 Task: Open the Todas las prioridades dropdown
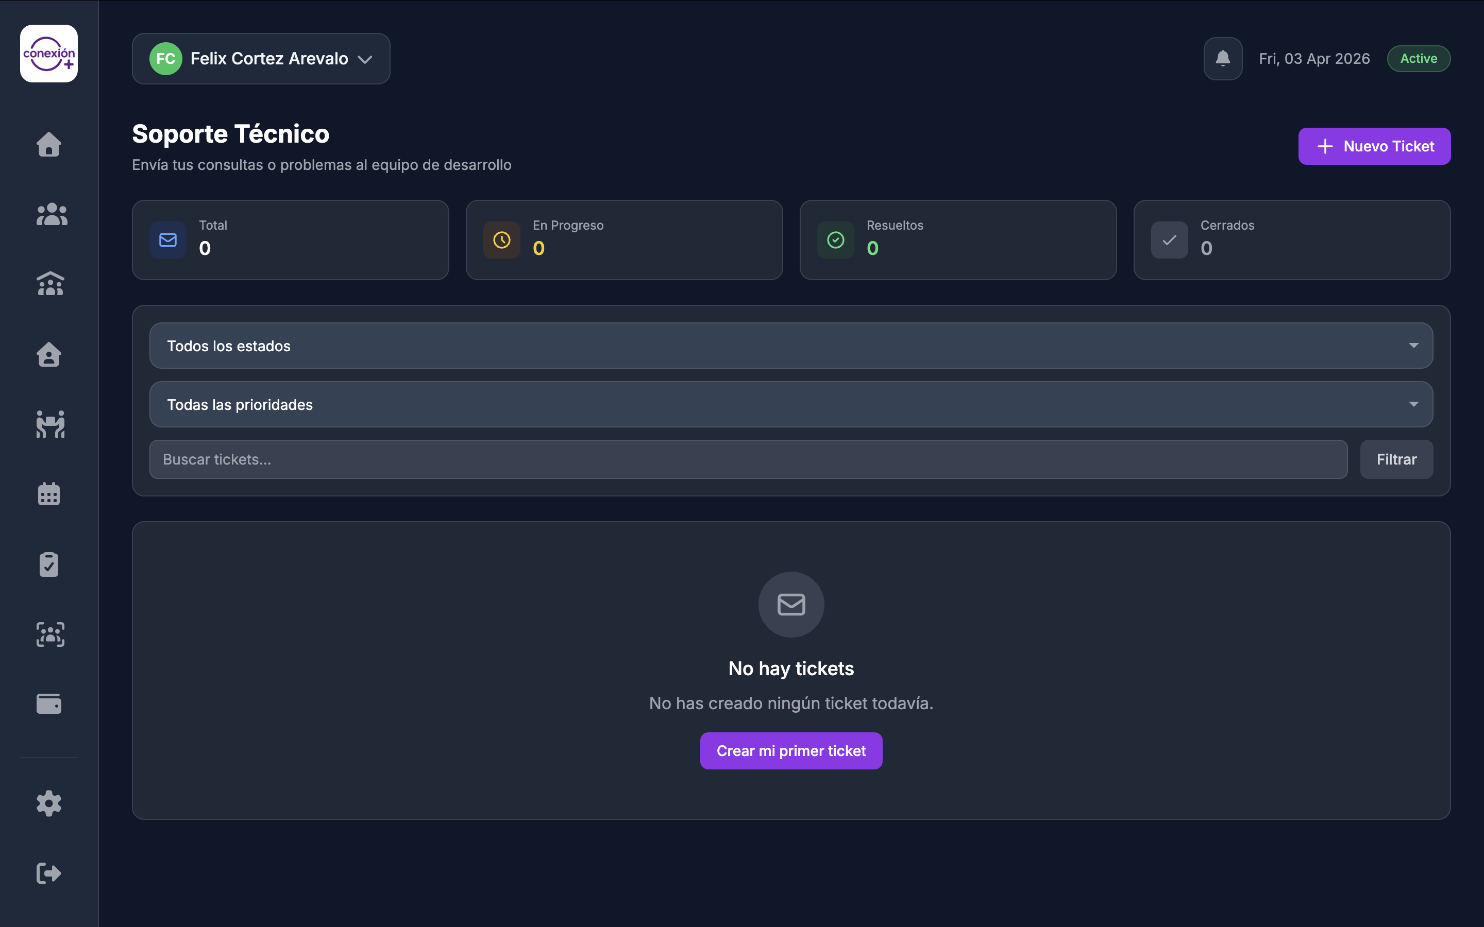coord(791,405)
